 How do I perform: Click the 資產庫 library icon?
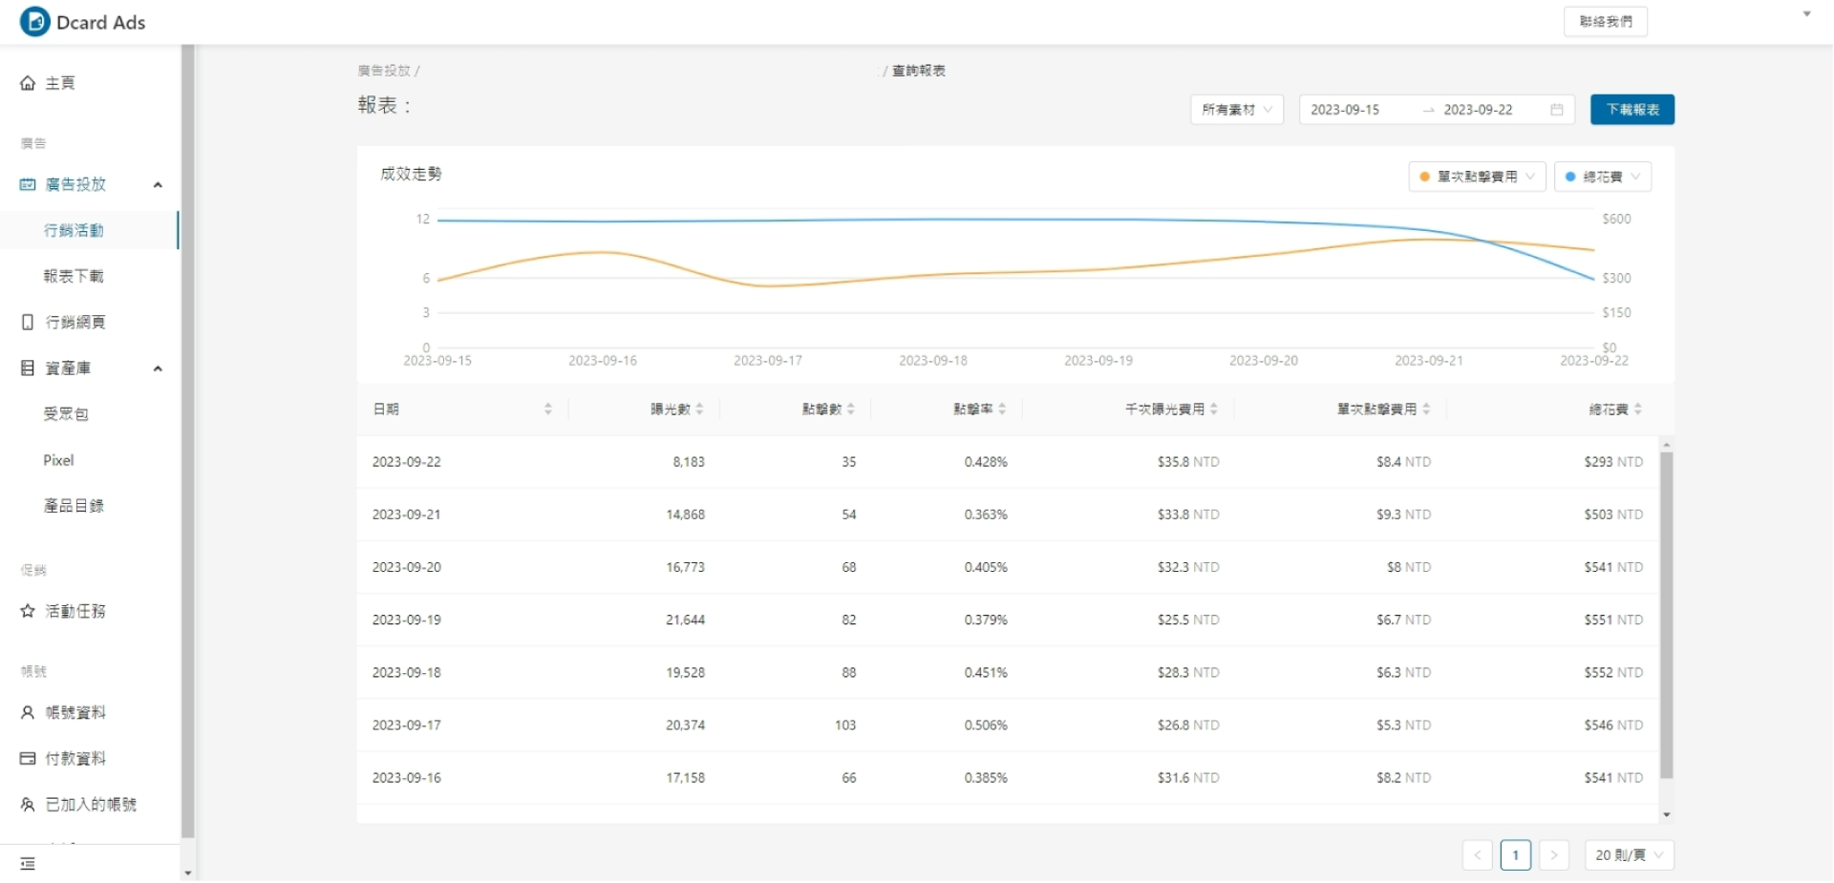point(28,368)
